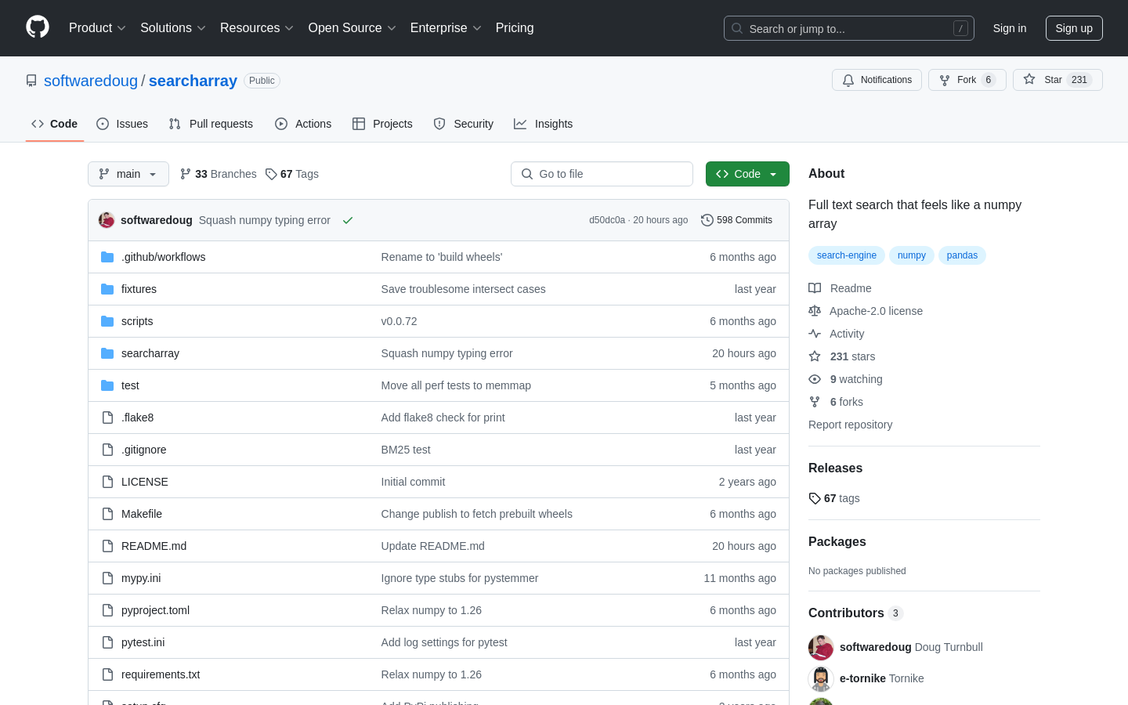Expand the Resources dropdown
Image resolution: width=1128 pixels, height=705 pixels.
257,28
